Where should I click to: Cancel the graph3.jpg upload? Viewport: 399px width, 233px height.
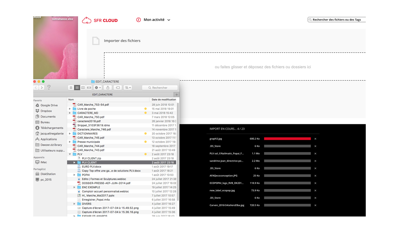315,139
